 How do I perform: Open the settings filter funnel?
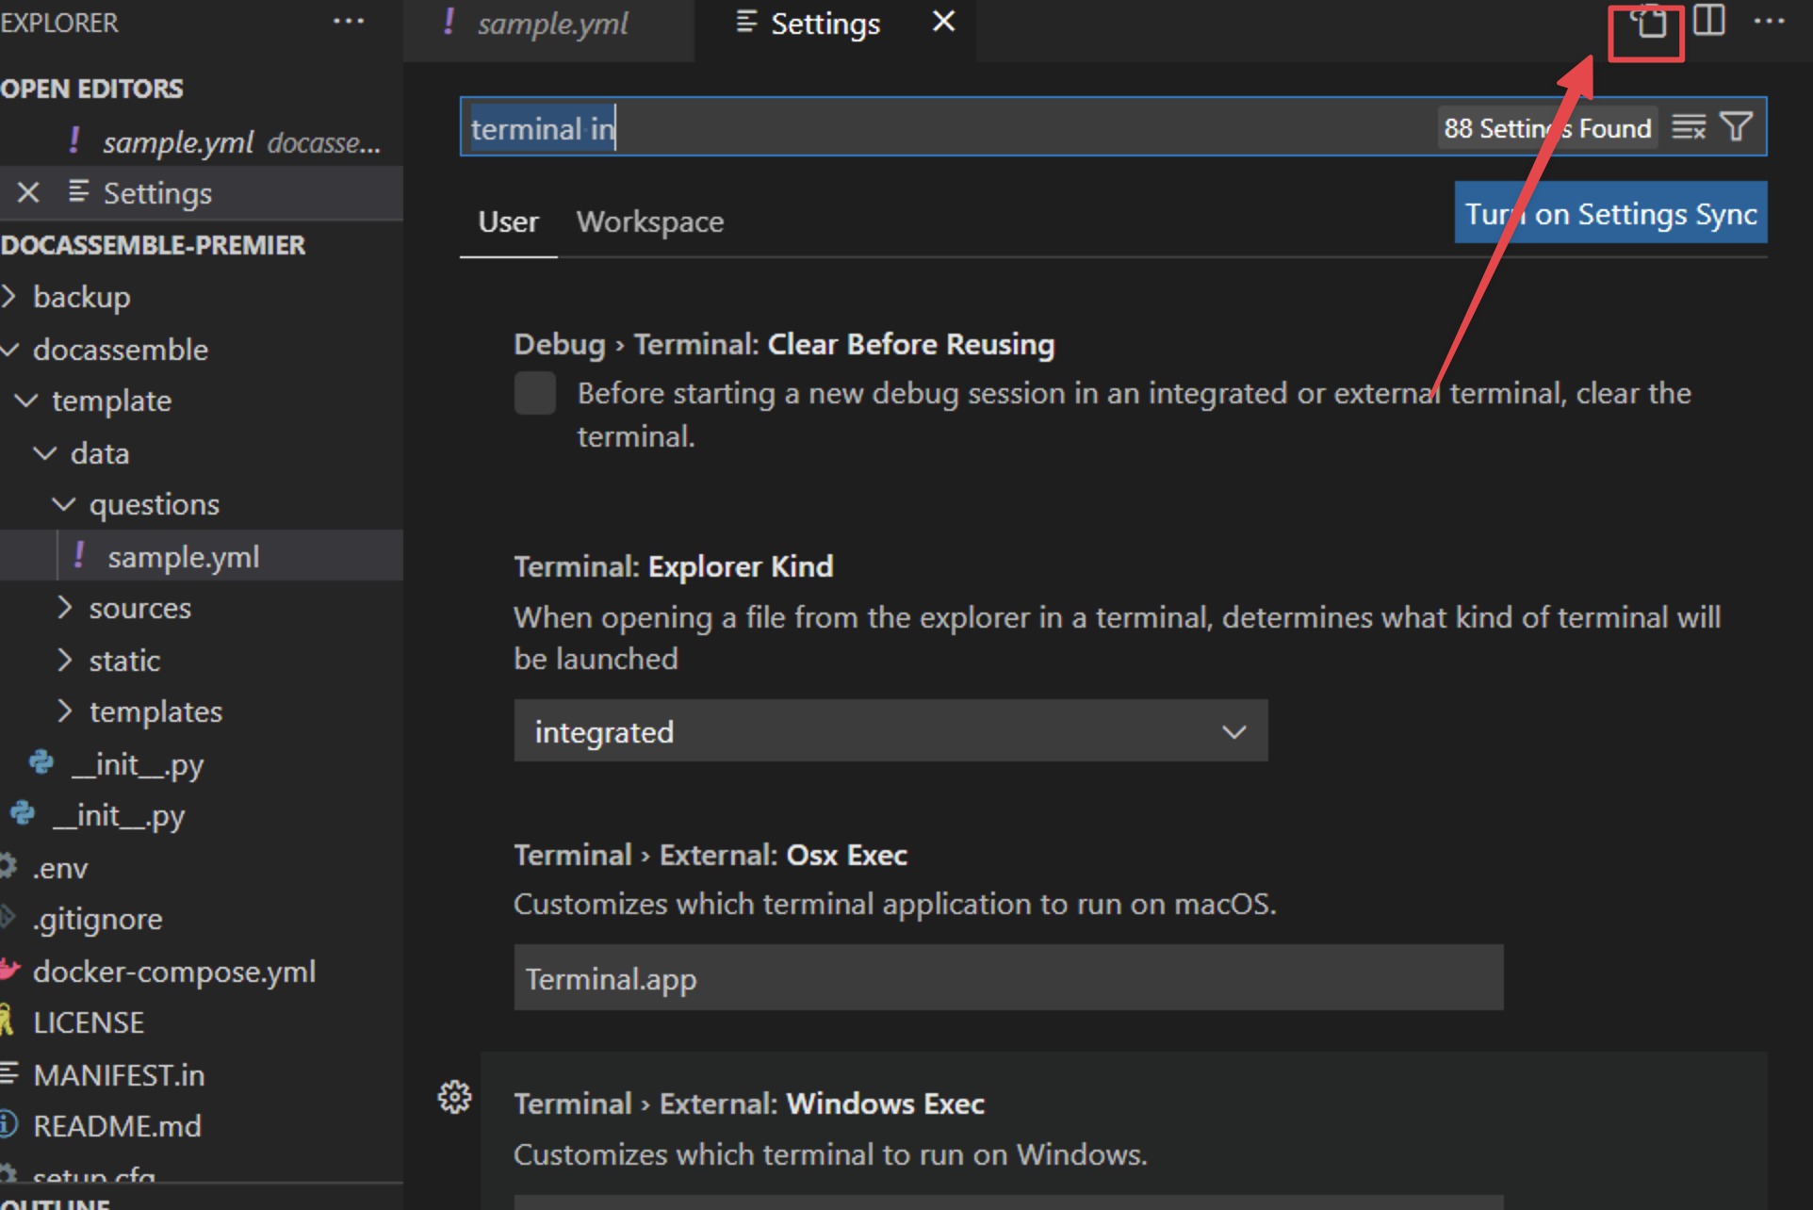tap(1736, 127)
